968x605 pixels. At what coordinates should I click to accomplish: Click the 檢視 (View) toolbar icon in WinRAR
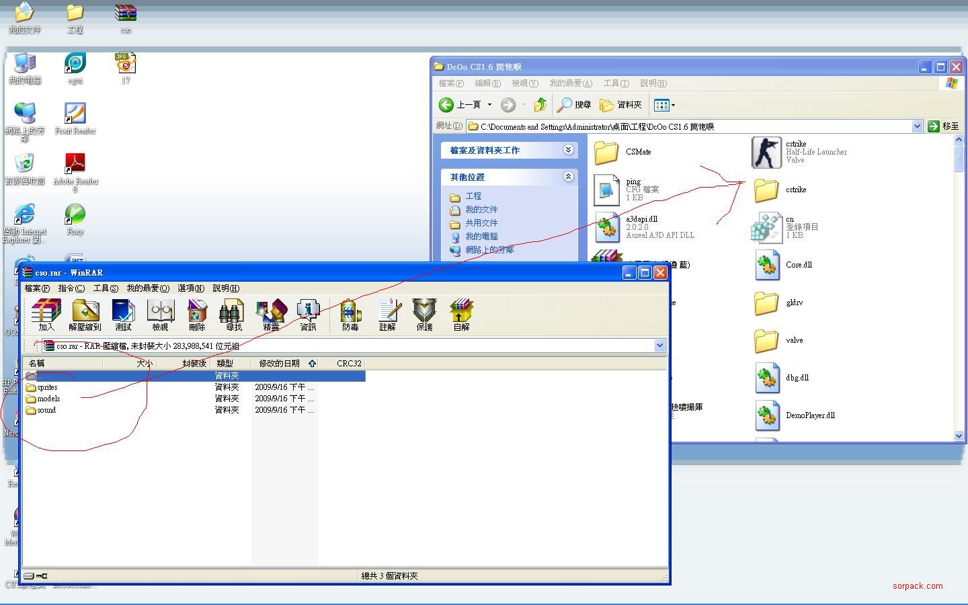160,313
